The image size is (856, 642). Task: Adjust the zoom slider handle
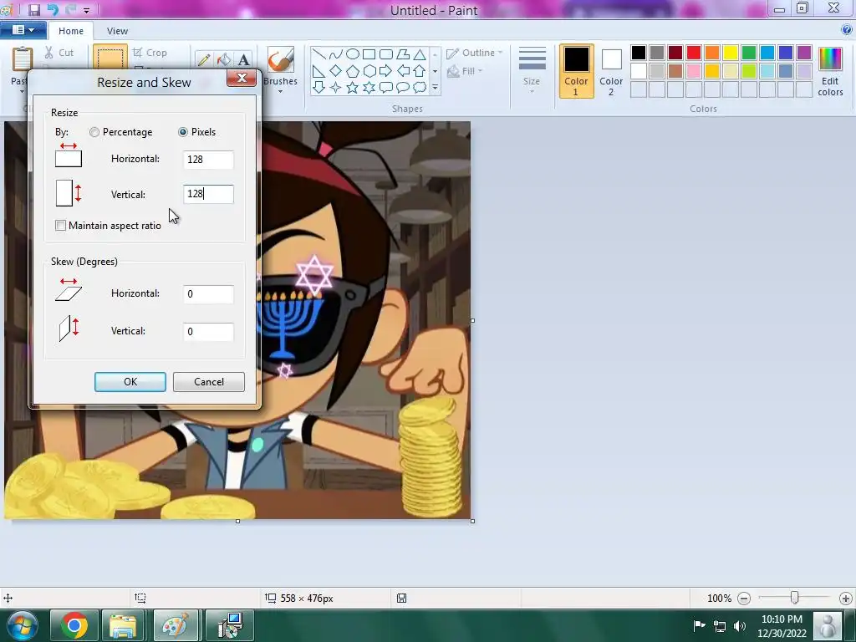[x=795, y=598]
